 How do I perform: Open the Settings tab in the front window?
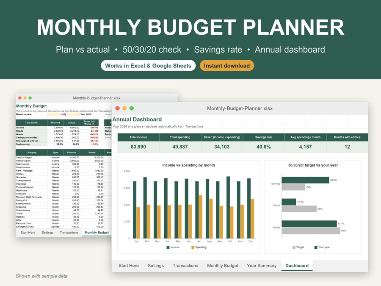156,266
